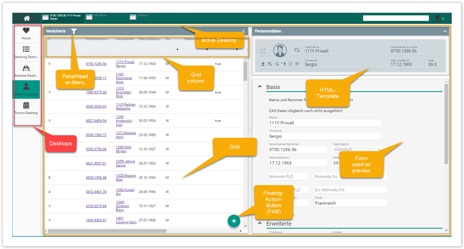Click the user profile icon at top right
The width and height of the screenshot is (464, 249).
[x=438, y=18]
